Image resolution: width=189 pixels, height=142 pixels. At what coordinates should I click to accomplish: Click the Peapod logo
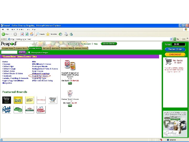9,44
